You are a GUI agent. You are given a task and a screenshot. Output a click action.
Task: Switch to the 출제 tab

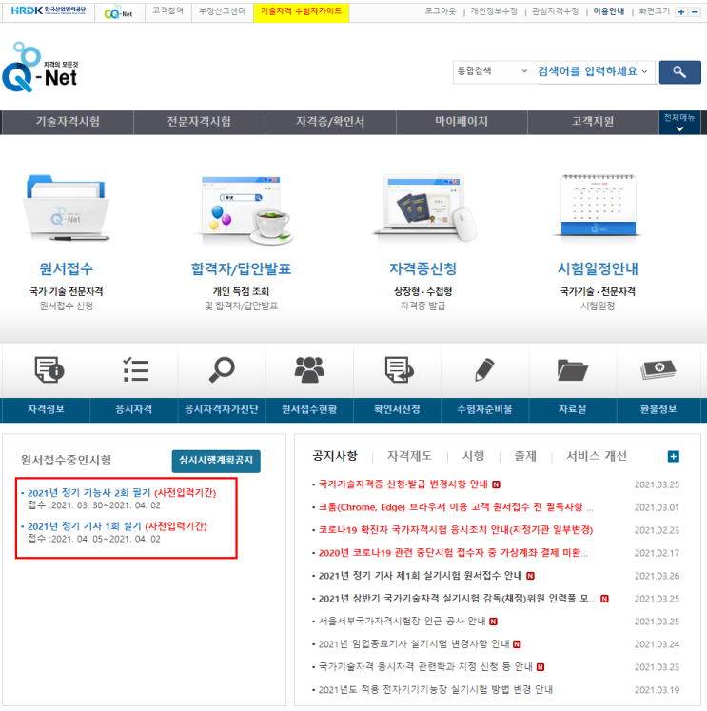point(525,456)
